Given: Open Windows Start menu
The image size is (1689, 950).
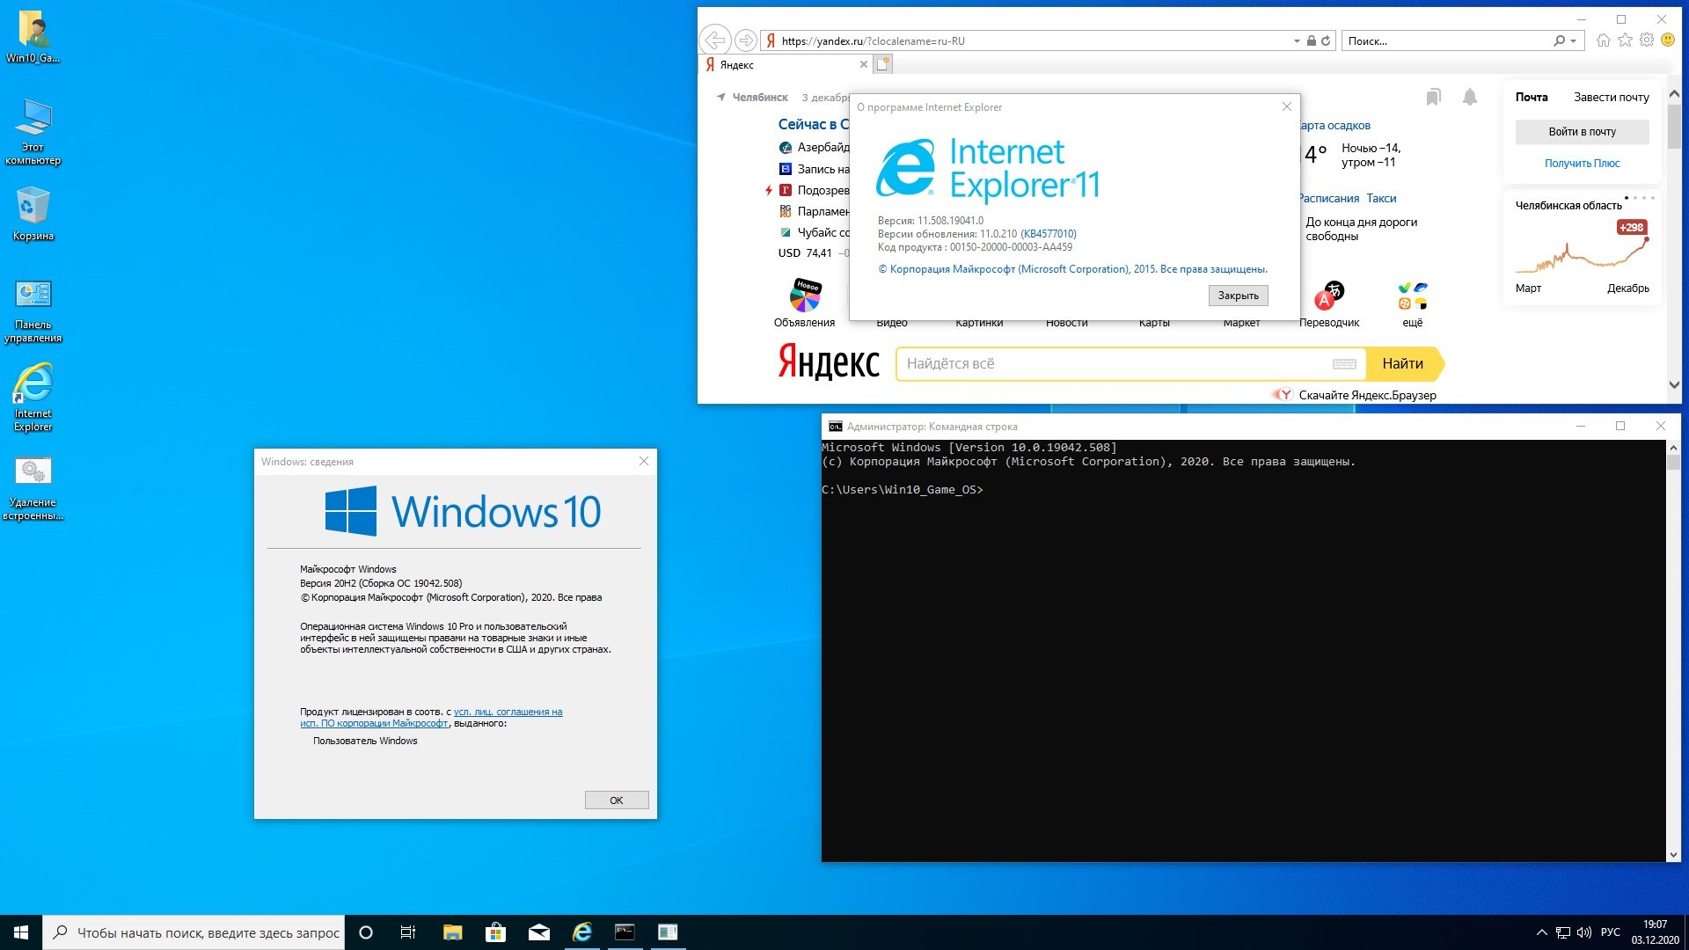Looking at the screenshot, I should (x=21, y=932).
